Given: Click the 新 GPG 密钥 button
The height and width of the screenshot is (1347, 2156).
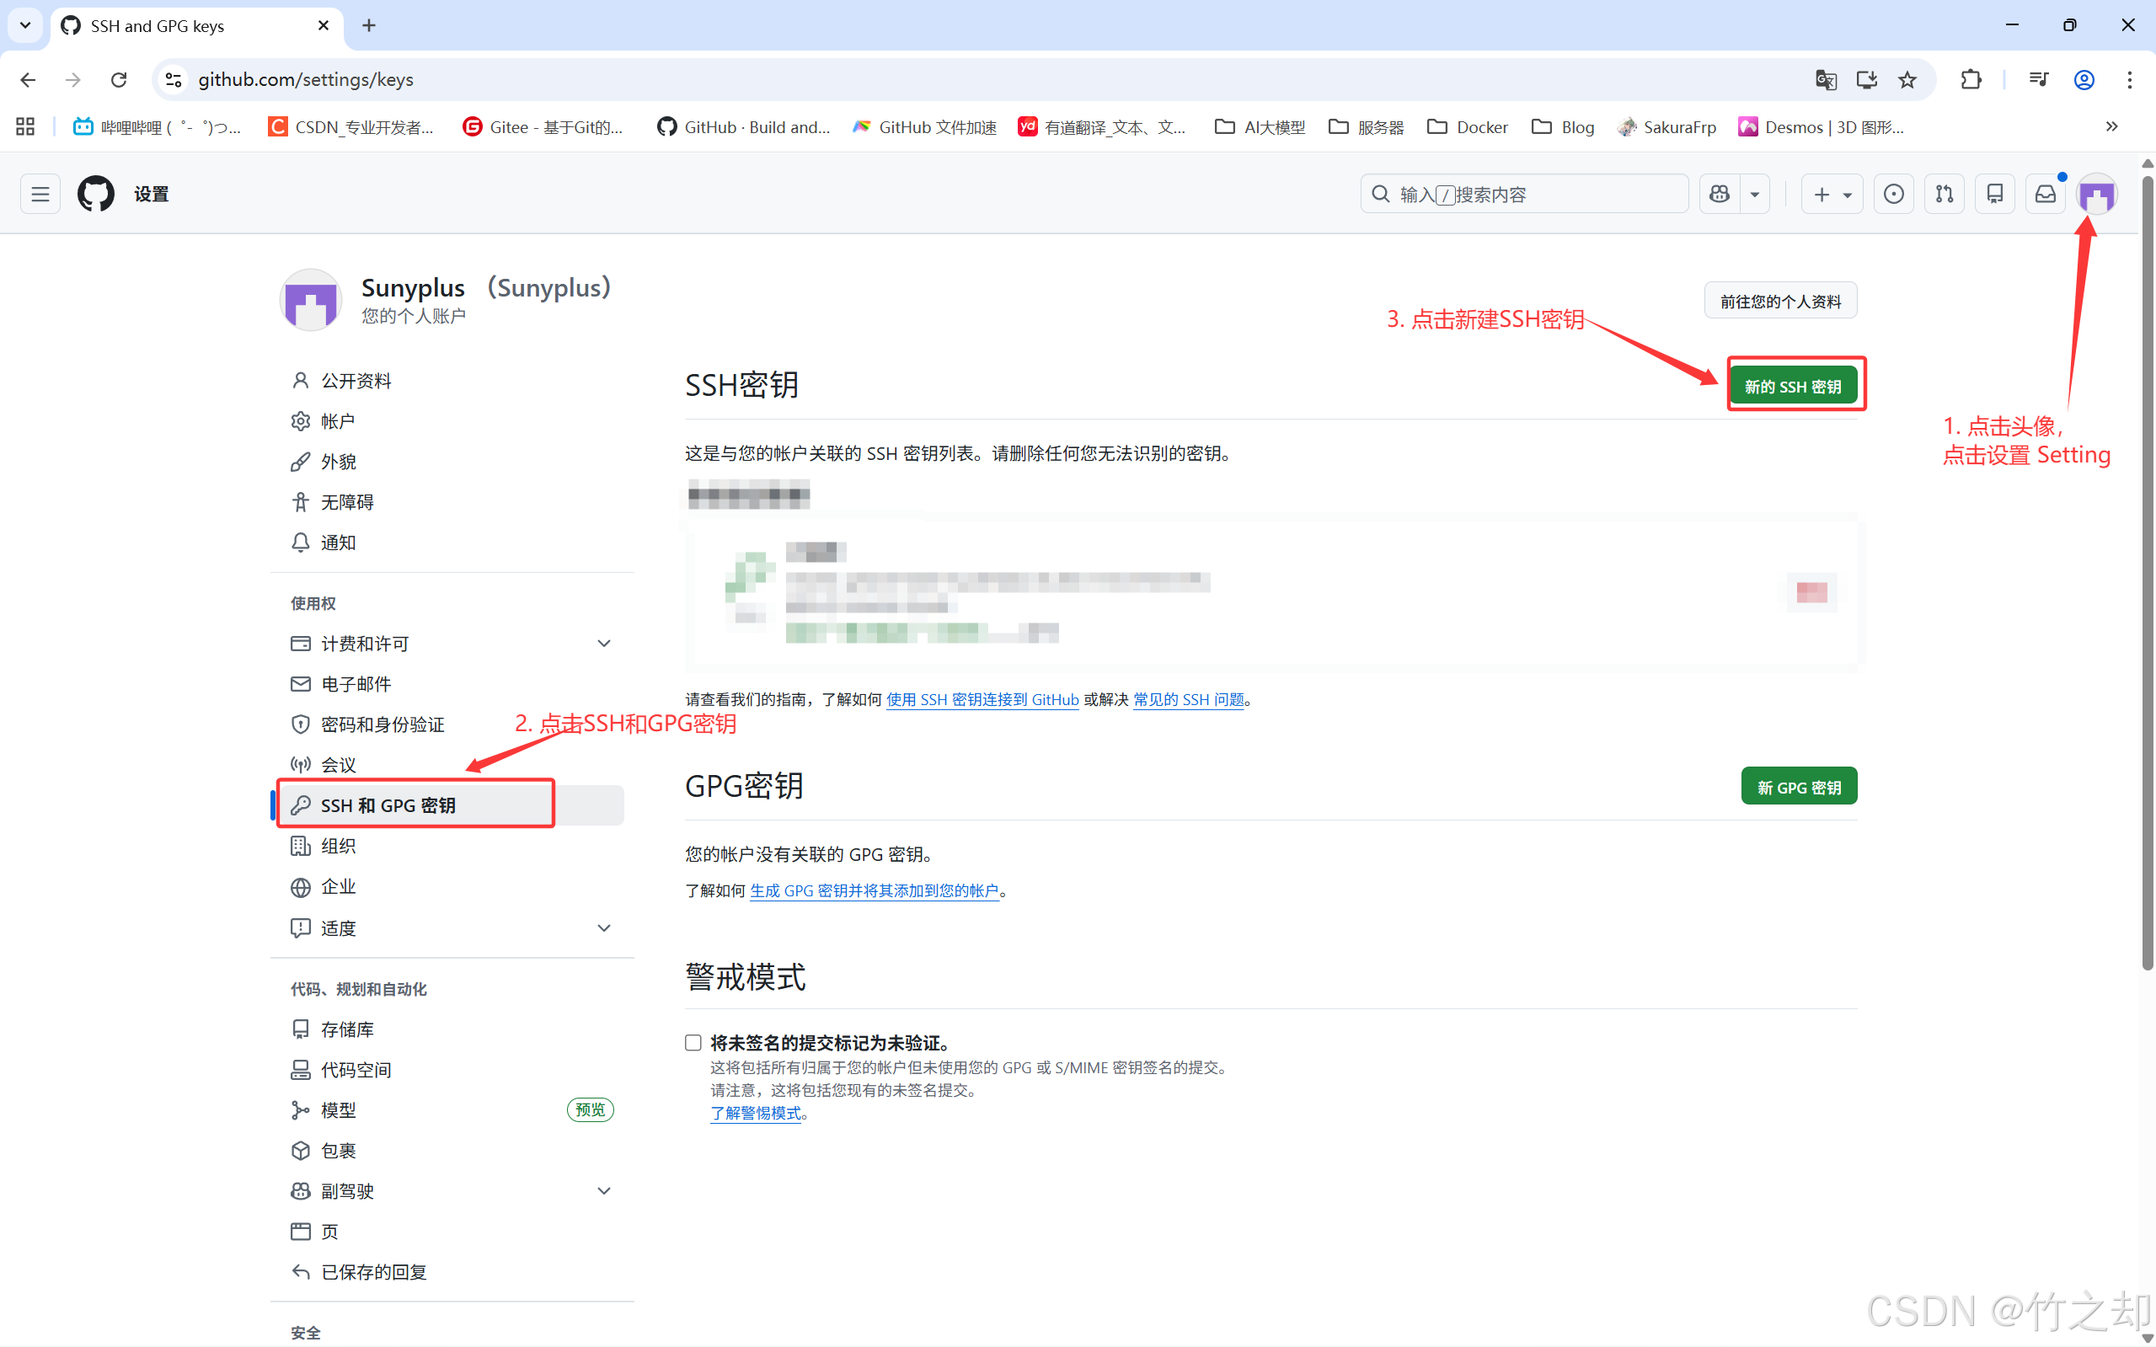Looking at the screenshot, I should 1798,787.
